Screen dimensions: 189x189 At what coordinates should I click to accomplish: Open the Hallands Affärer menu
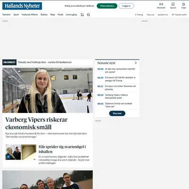pyautogui.click(x=30, y=15)
